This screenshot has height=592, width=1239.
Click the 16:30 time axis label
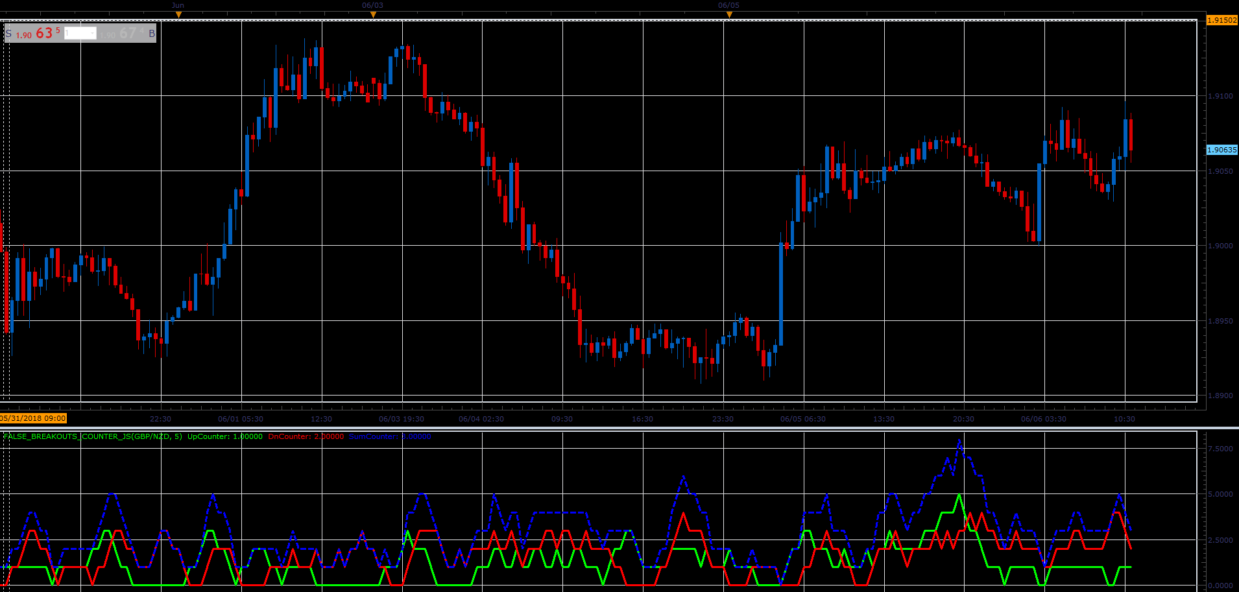coord(642,419)
